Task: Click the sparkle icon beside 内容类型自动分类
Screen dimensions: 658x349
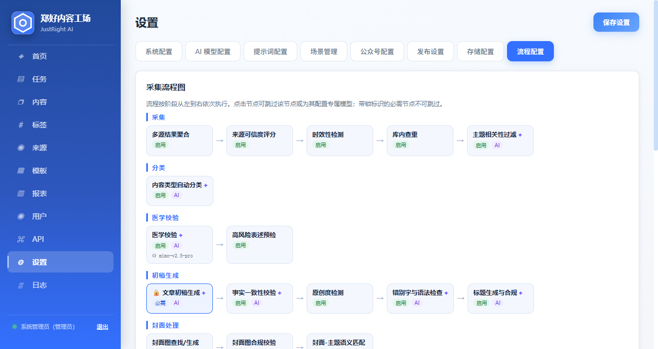Action: click(x=206, y=185)
